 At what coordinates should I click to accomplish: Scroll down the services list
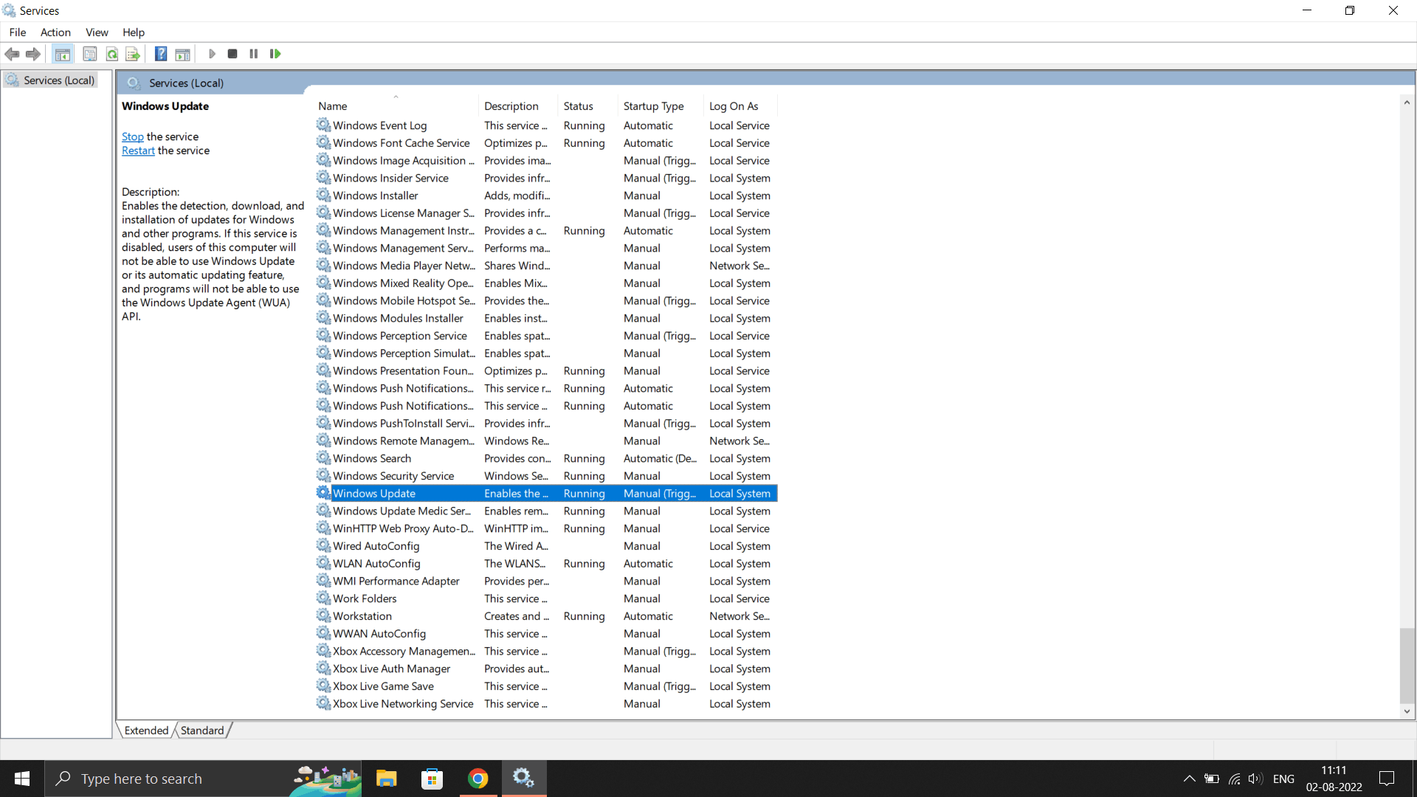[x=1406, y=711]
